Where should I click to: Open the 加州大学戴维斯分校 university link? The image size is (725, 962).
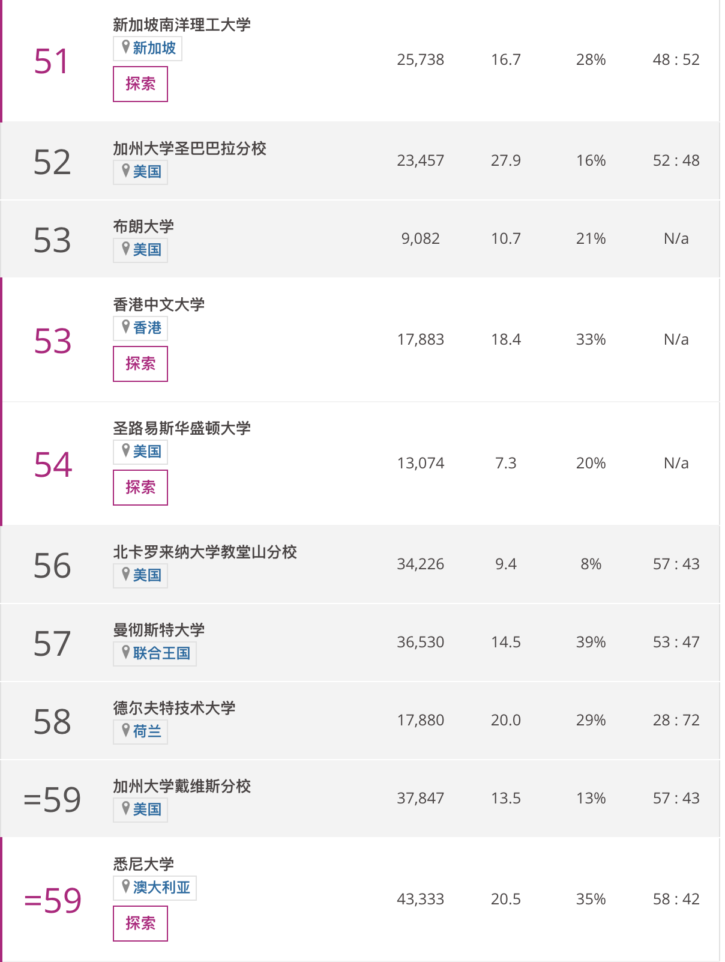(182, 786)
